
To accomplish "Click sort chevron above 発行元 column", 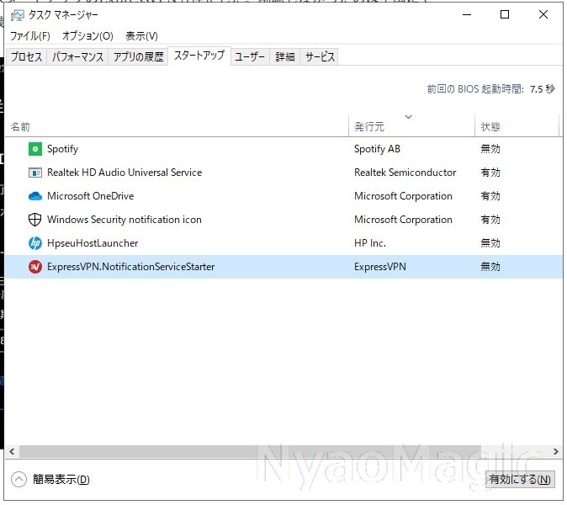I will pos(408,117).
